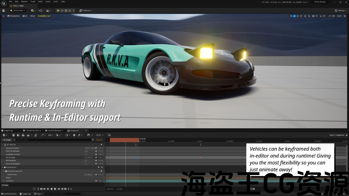Screen dimensions: 349x196
Task: Click the Eject button in play controls
Action: coord(70,11)
